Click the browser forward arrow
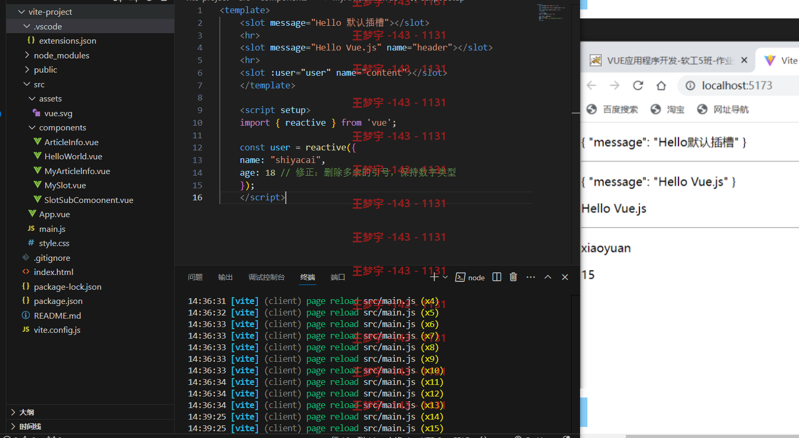 (615, 85)
